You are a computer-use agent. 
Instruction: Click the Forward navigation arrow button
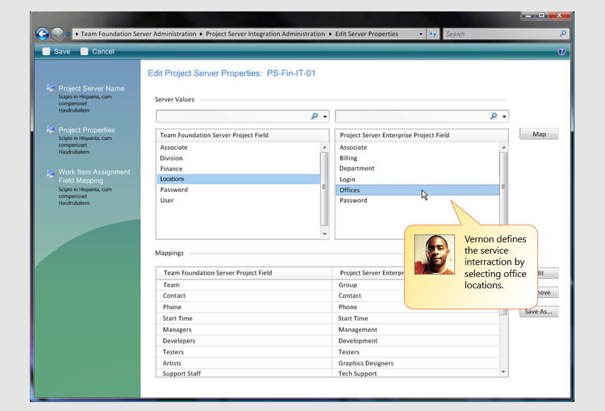pos(57,34)
